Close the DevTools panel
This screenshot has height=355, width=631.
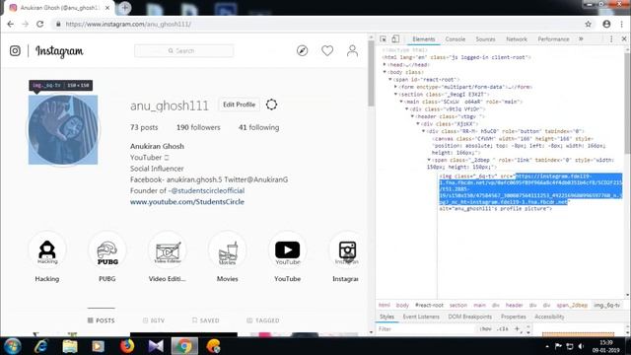(x=624, y=39)
